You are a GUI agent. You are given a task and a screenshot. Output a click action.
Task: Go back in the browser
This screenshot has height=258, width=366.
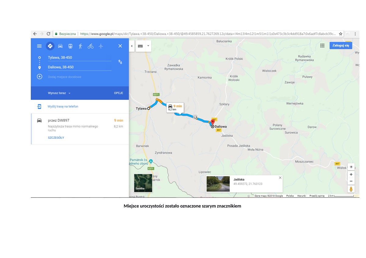coord(35,34)
